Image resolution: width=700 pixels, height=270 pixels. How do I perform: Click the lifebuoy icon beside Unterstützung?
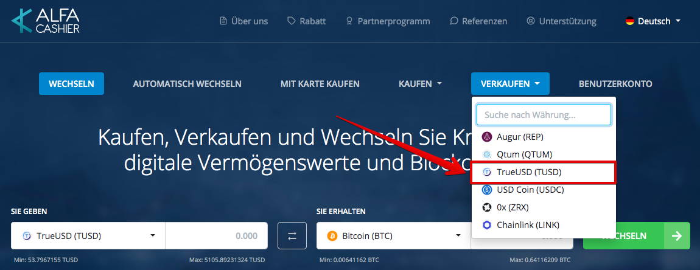[531, 21]
